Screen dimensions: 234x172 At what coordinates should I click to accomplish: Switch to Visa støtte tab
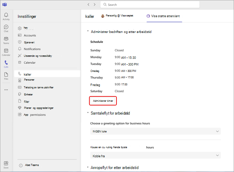164,16
